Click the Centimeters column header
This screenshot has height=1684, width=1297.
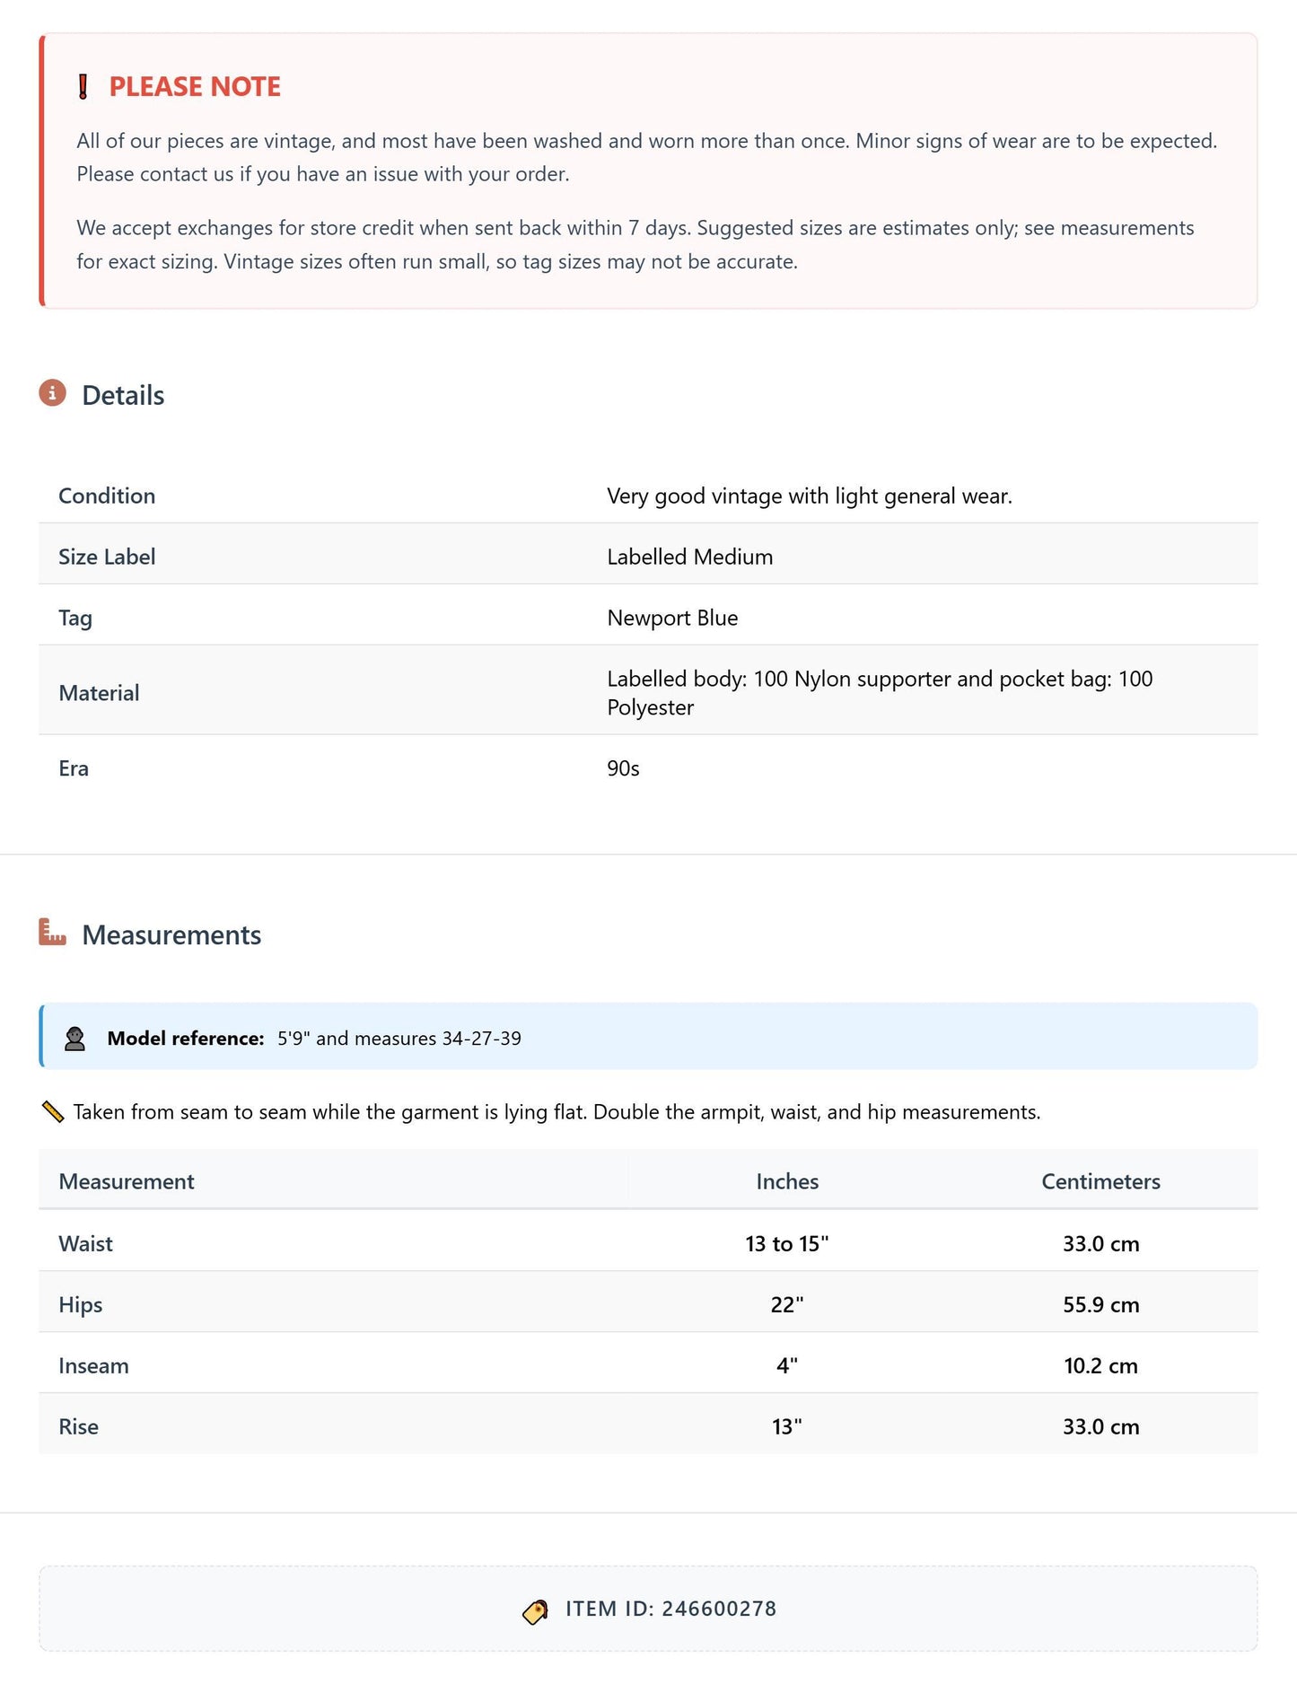point(1100,1181)
